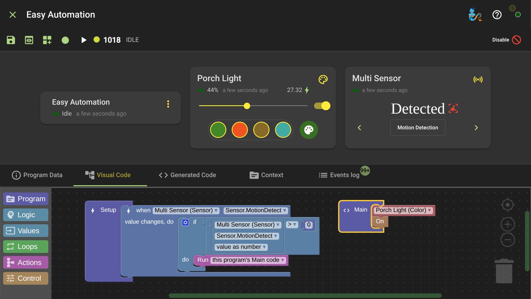Run the program with the play button
Viewport: 531px width, 299px height.
[x=84, y=40]
